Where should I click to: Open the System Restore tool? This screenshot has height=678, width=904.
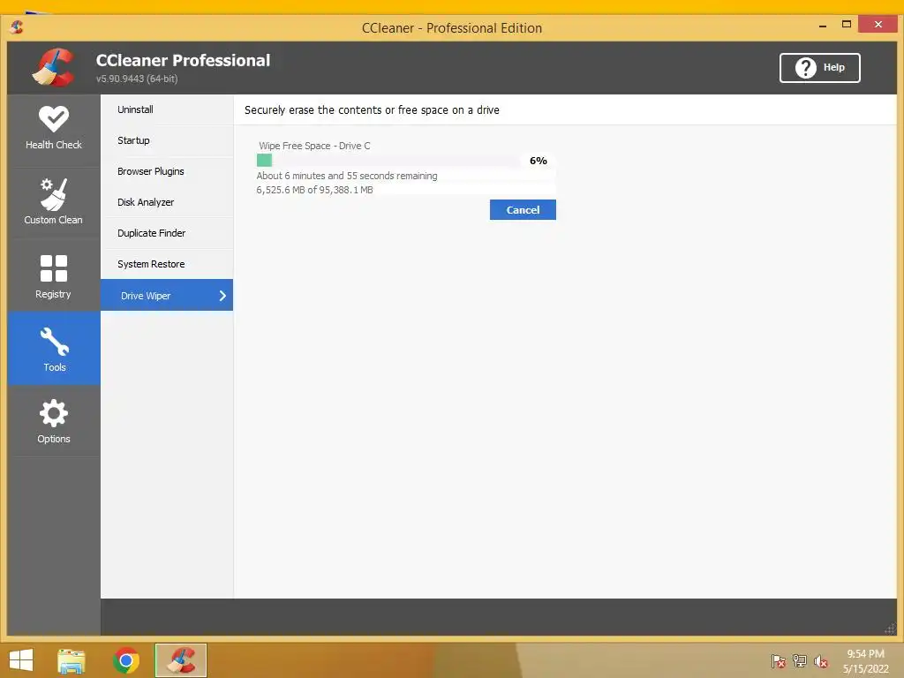(x=167, y=264)
